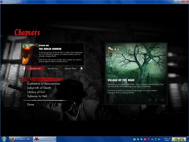Screen dimensions: 189x142
Task: Click the blood bottles collectible icon
Action: tap(110, 54)
